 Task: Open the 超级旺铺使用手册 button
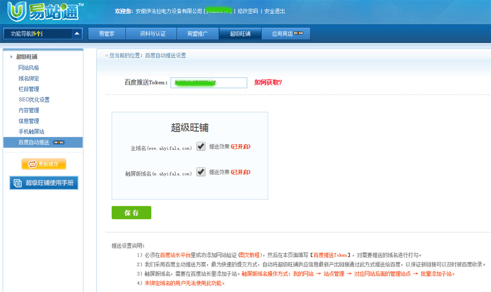tap(44, 183)
